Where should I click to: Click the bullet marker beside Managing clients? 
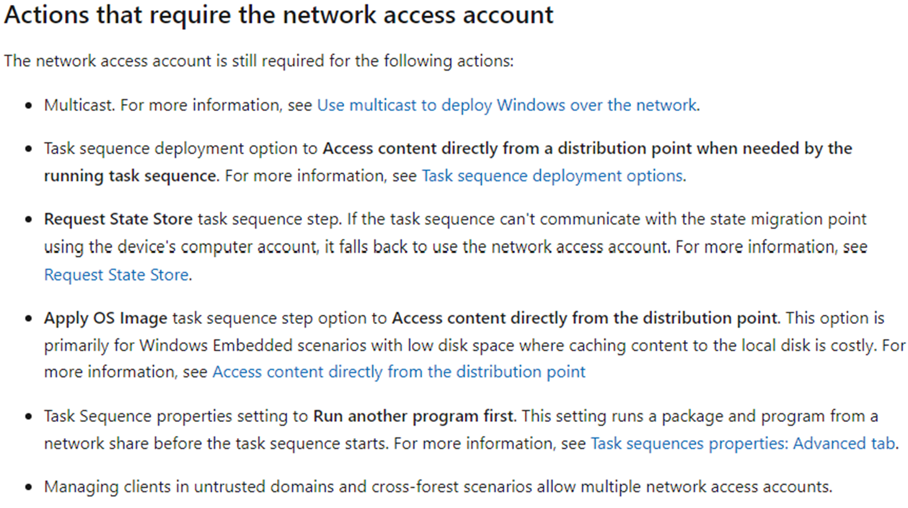click(29, 488)
